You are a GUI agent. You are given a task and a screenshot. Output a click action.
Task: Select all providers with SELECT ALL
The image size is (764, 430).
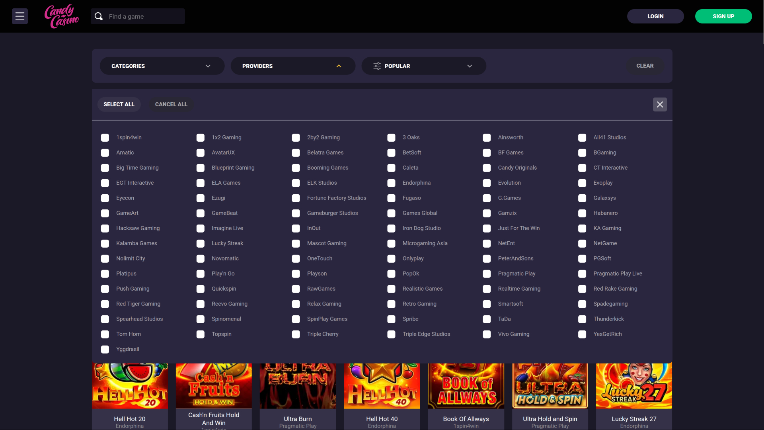[x=119, y=104]
